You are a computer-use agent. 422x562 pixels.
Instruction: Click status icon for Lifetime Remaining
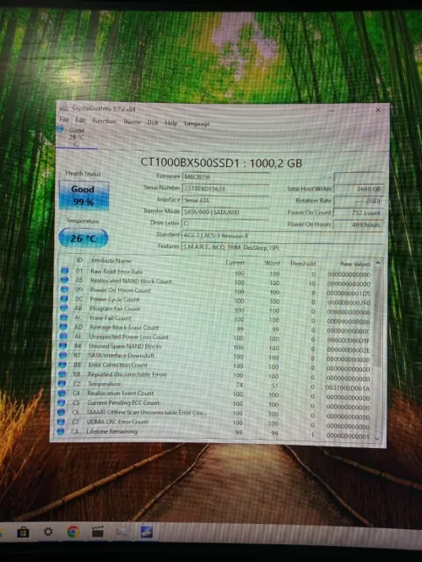pos(61,431)
